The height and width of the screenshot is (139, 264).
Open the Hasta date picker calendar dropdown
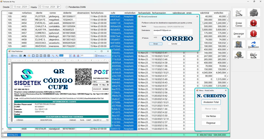[x=58, y=7]
